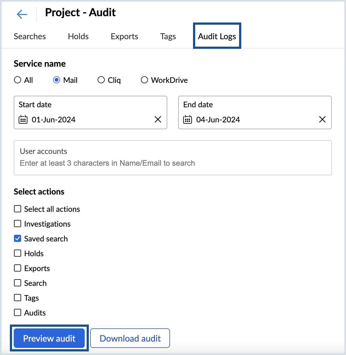Open the End date calendar icon
Image resolution: width=346 pixels, height=355 pixels.
pyautogui.click(x=188, y=119)
